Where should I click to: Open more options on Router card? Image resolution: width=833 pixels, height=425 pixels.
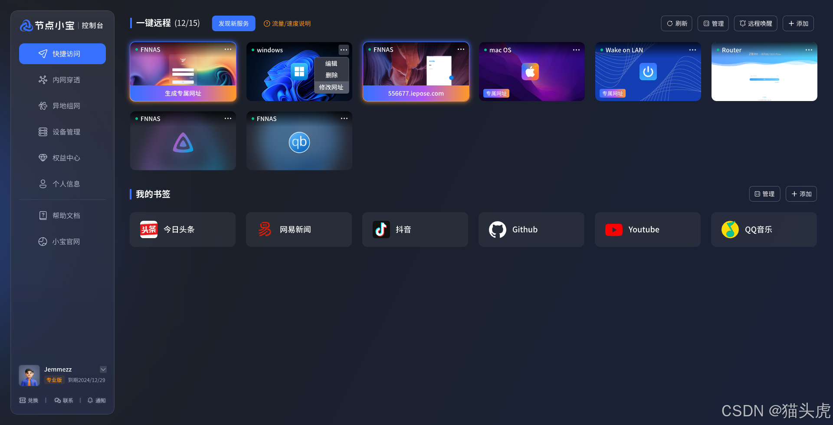click(809, 50)
